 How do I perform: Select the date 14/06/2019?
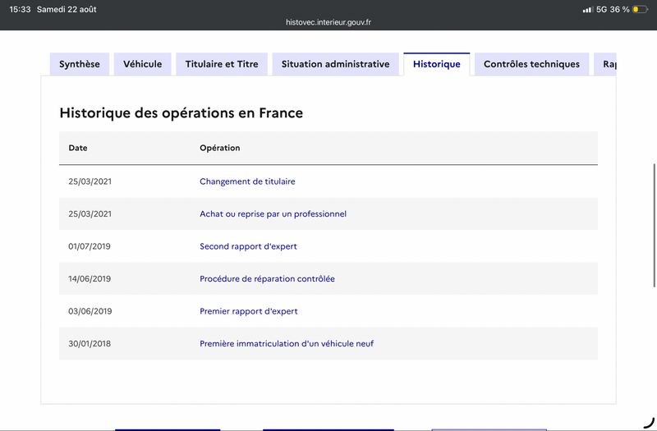pos(90,279)
